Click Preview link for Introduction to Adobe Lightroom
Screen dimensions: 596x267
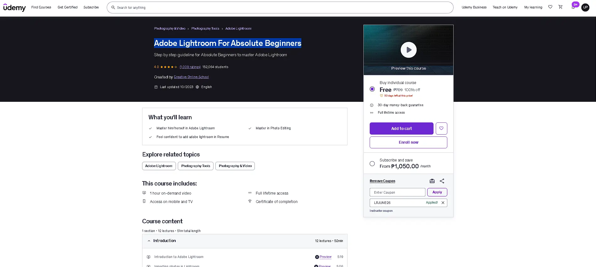coord(326,257)
